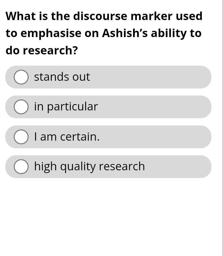Image resolution: width=223 pixels, height=256 pixels.
Task: Click the blank white area below the options
Action: [x=110, y=217]
